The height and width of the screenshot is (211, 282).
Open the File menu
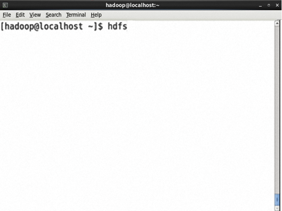click(x=7, y=15)
